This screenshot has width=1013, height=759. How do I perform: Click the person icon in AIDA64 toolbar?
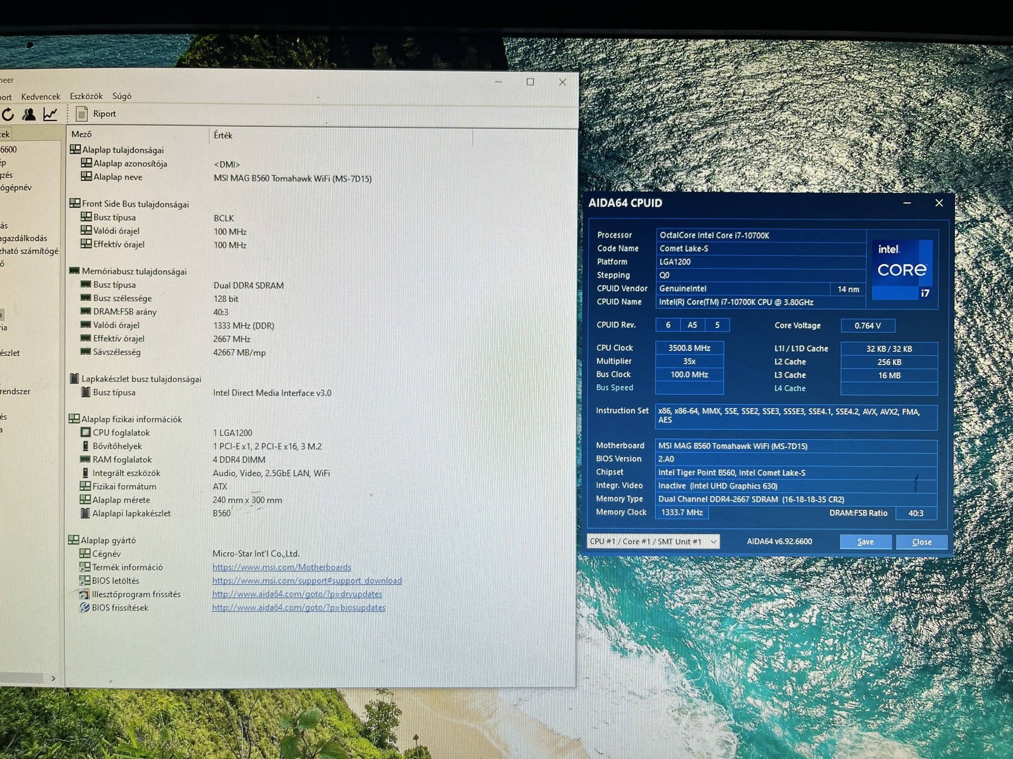point(28,114)
